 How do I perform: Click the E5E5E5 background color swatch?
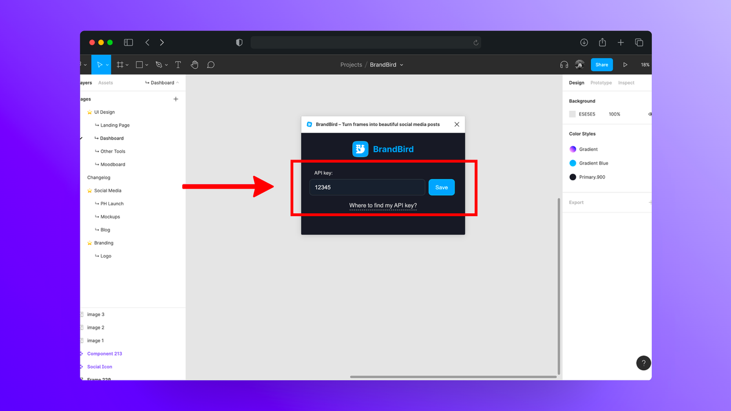(573, 114)
